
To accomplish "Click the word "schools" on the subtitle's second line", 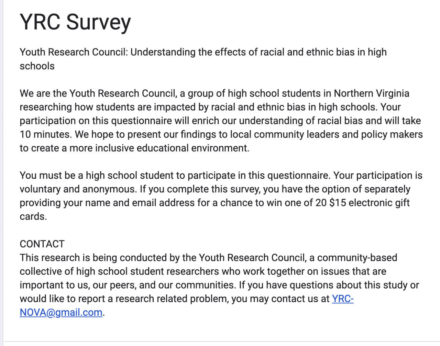I will pos(37,66).
